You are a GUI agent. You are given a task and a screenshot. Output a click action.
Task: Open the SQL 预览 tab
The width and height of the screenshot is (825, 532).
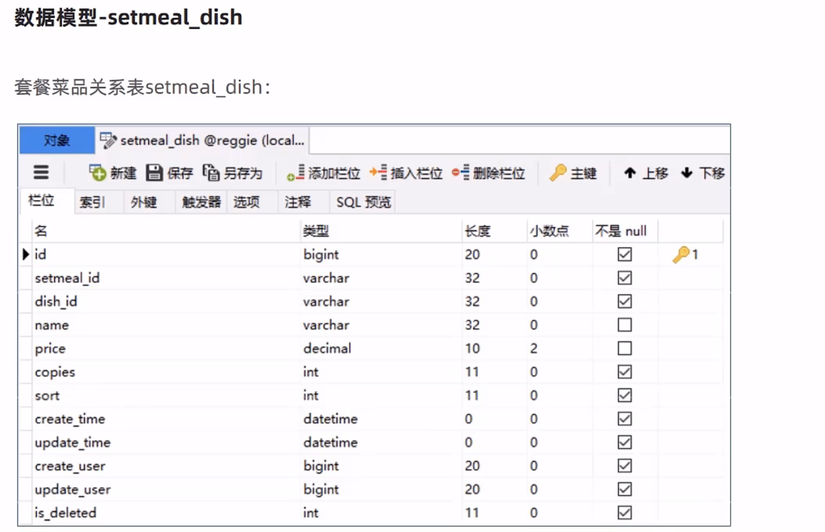click(x=363, y=202)
